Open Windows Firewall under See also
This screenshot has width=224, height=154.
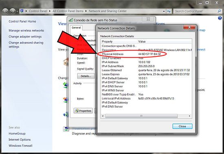(20, 146)
